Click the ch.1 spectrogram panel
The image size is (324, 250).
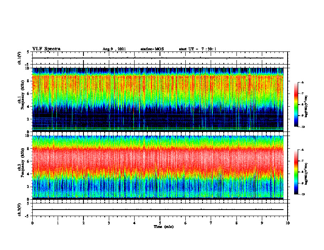click(x=158, y=100)
